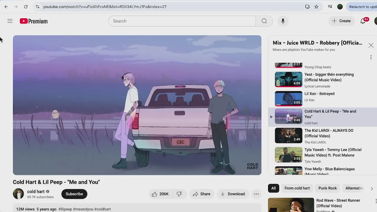Click the browser address bar URL
The width and height of the screenshot is (377, 212).
[x=105, y=6]
